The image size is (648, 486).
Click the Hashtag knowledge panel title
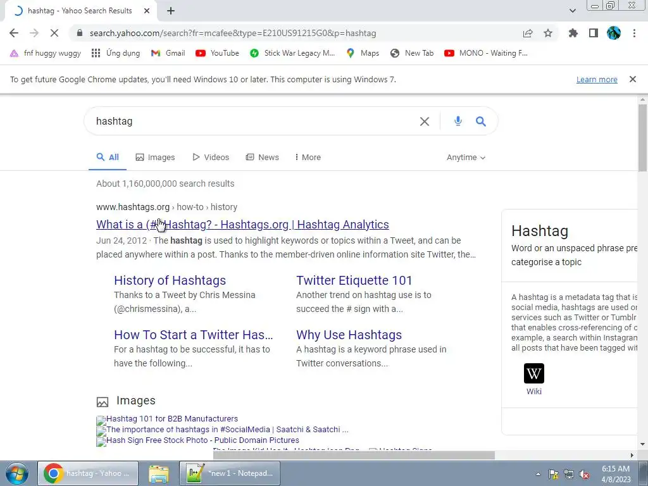coord(540,231)
